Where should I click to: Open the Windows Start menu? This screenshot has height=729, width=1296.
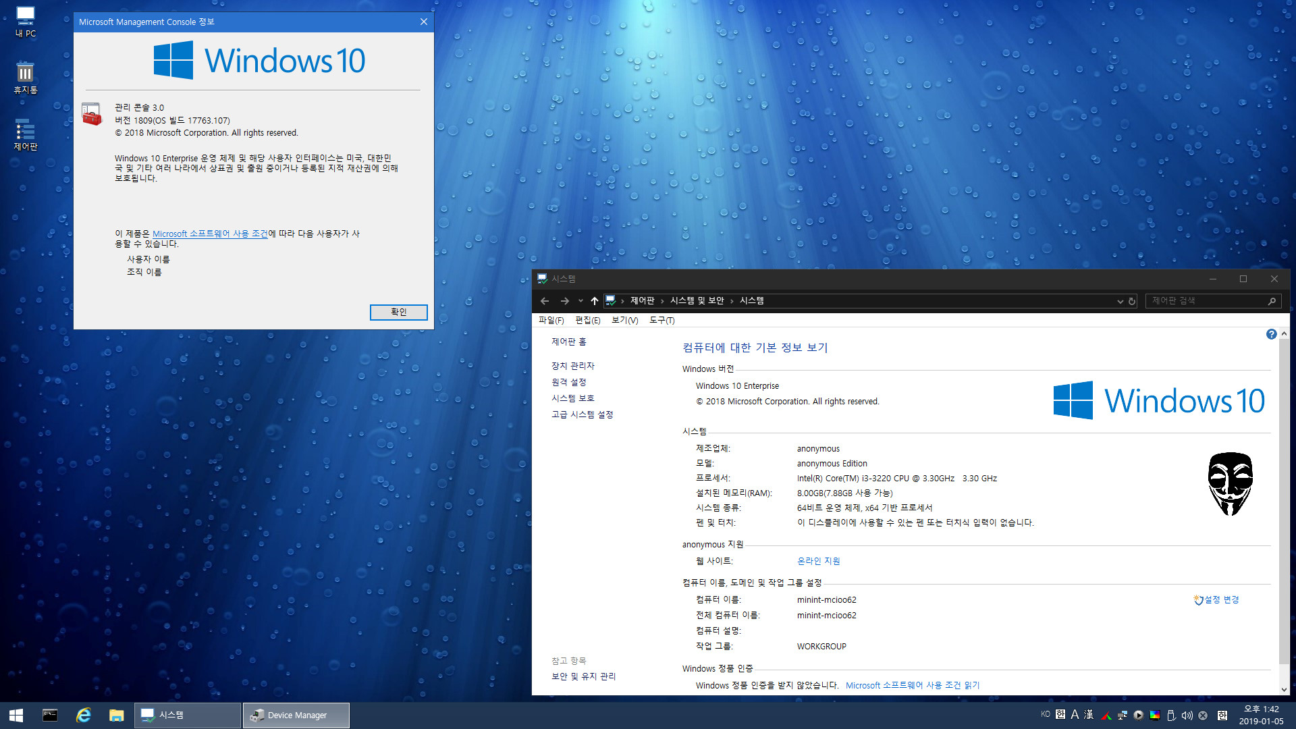[16, 715]
